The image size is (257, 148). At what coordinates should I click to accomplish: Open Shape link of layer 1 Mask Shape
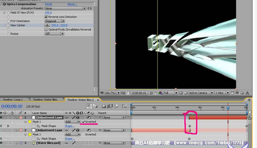tap(70, 126)
